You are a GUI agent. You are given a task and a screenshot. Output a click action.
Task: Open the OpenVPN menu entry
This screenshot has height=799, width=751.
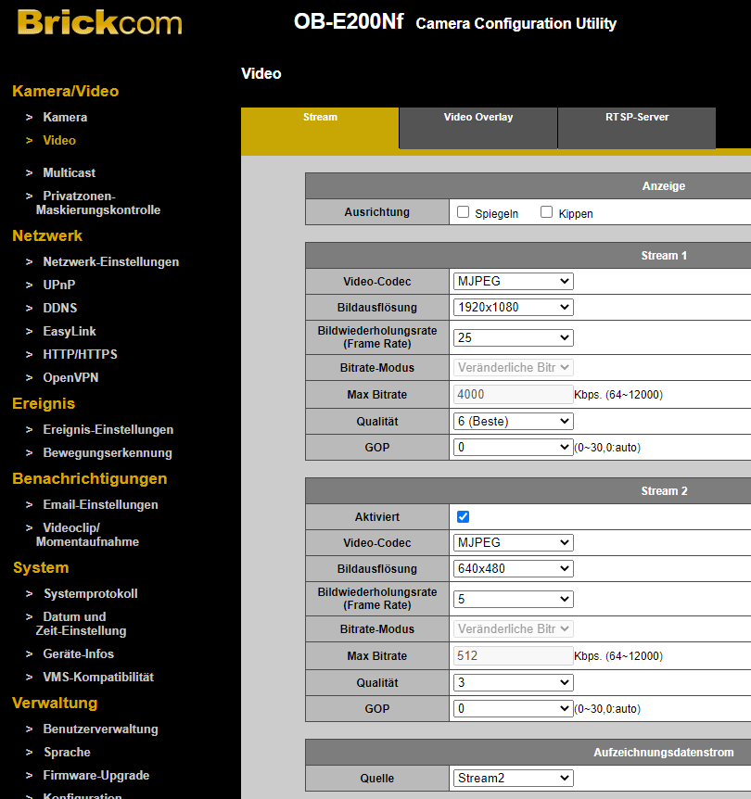(70, 378)
